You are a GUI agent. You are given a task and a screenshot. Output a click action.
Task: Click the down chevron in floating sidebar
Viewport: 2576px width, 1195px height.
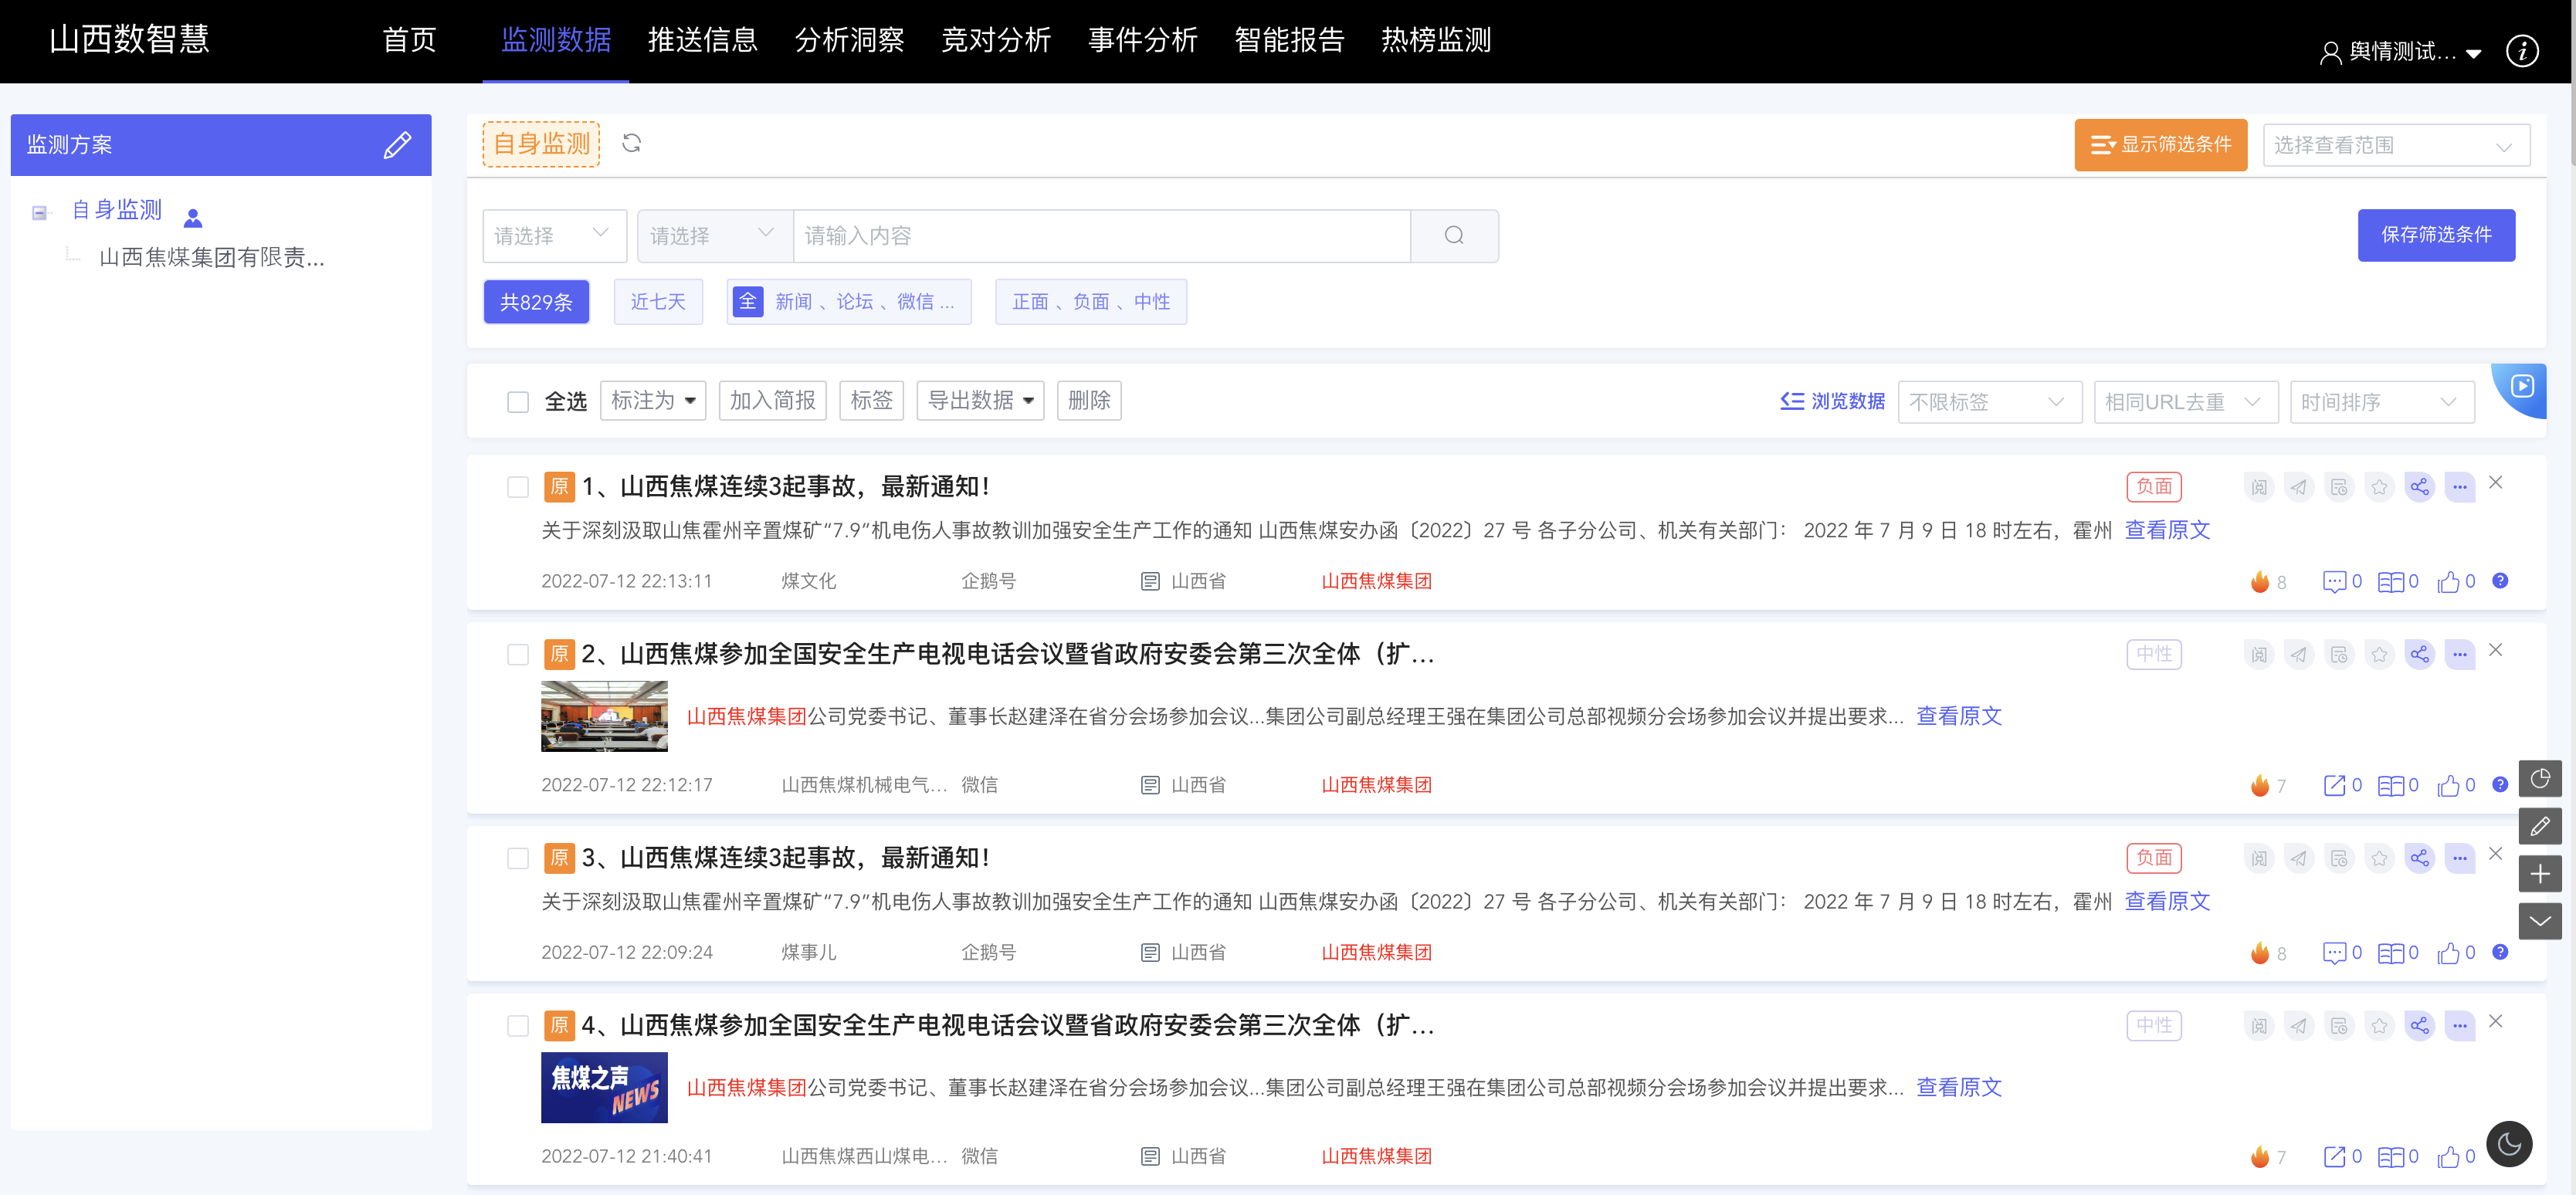tap(2539, 920)
